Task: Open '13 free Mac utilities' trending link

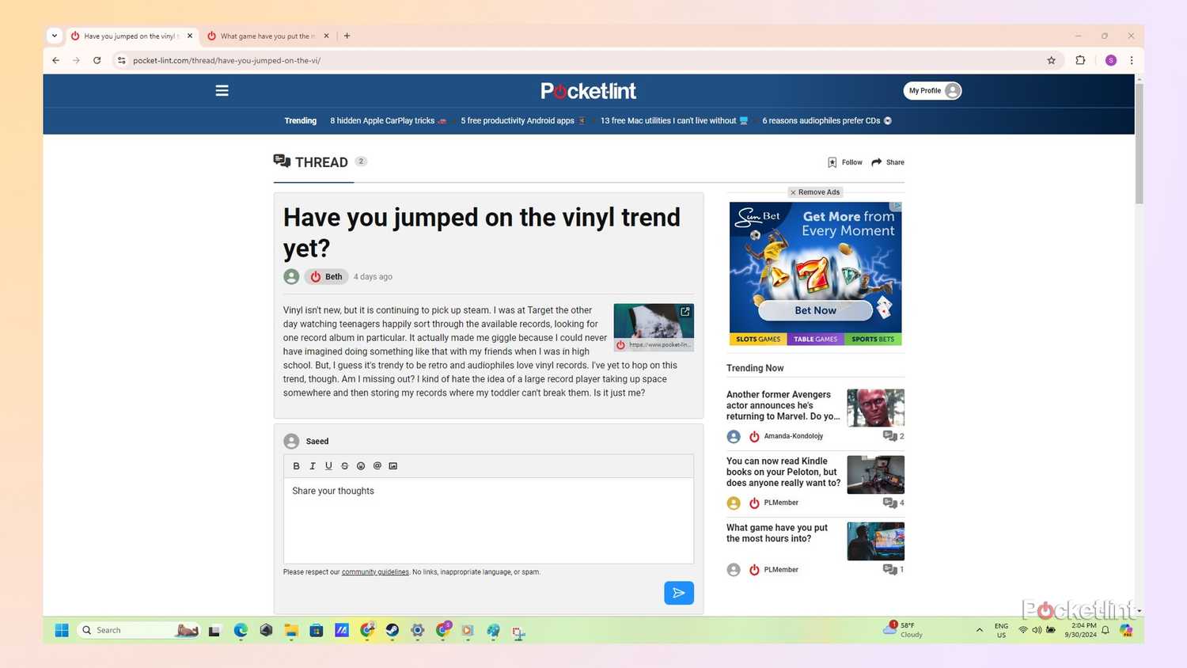Action: 674,121
